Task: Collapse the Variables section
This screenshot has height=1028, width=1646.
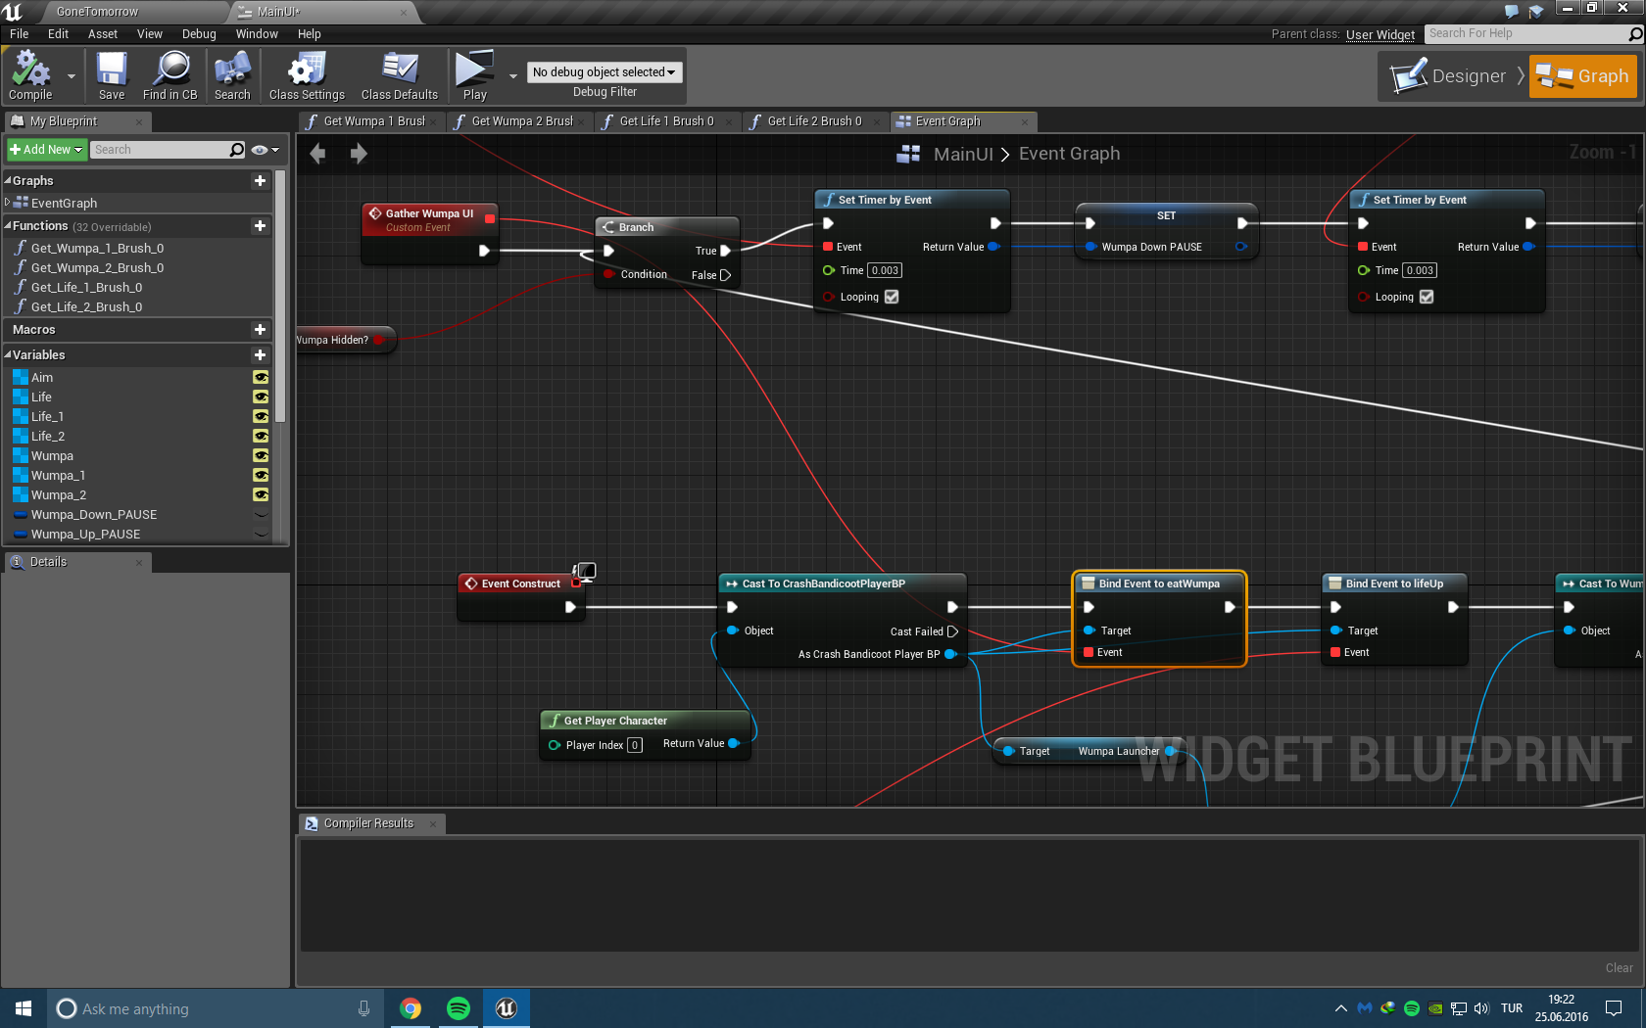Action: click(x=8, y=354)
